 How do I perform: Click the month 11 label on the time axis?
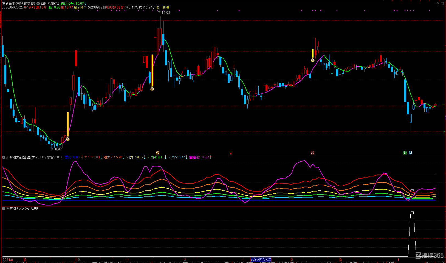127,259
